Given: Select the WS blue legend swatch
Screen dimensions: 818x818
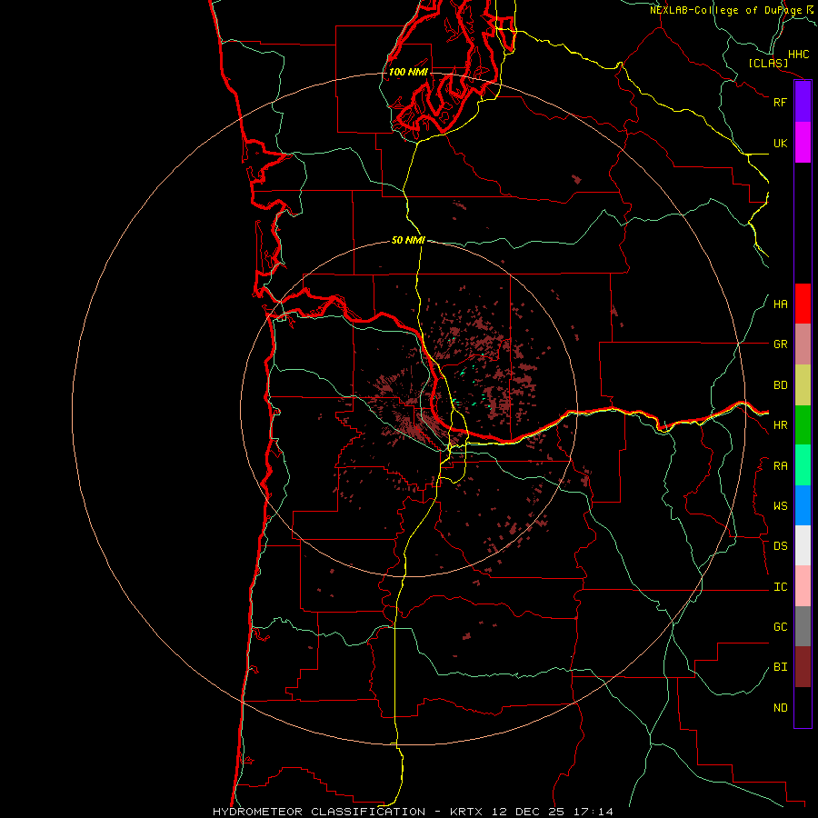Looking at the screenshot, I should click(x=803, y=505).
